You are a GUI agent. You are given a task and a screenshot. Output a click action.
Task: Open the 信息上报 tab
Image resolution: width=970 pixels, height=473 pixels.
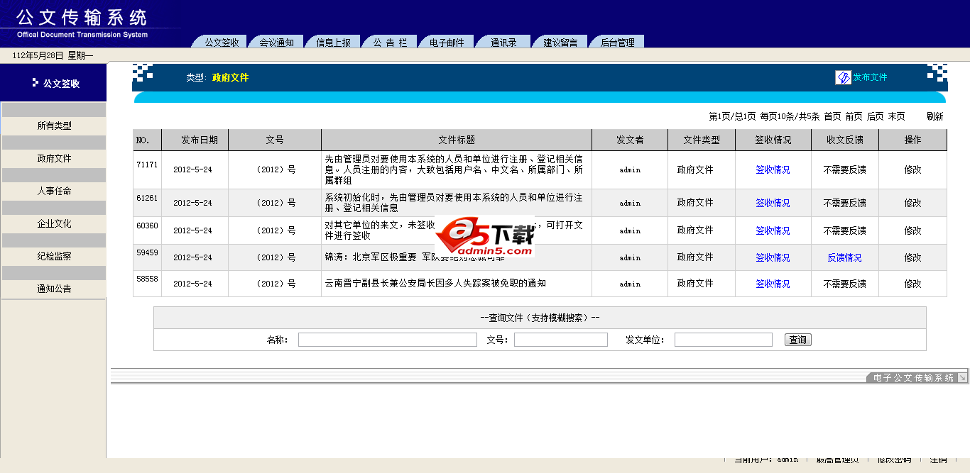tap(333, 43)
